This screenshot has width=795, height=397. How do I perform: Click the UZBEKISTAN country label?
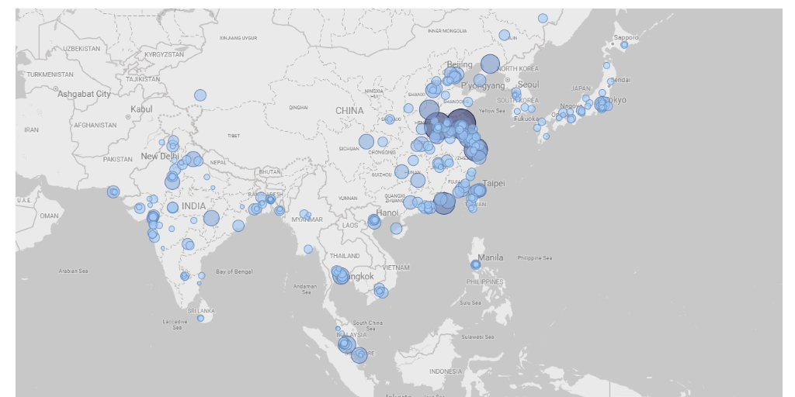pos(82,49)
